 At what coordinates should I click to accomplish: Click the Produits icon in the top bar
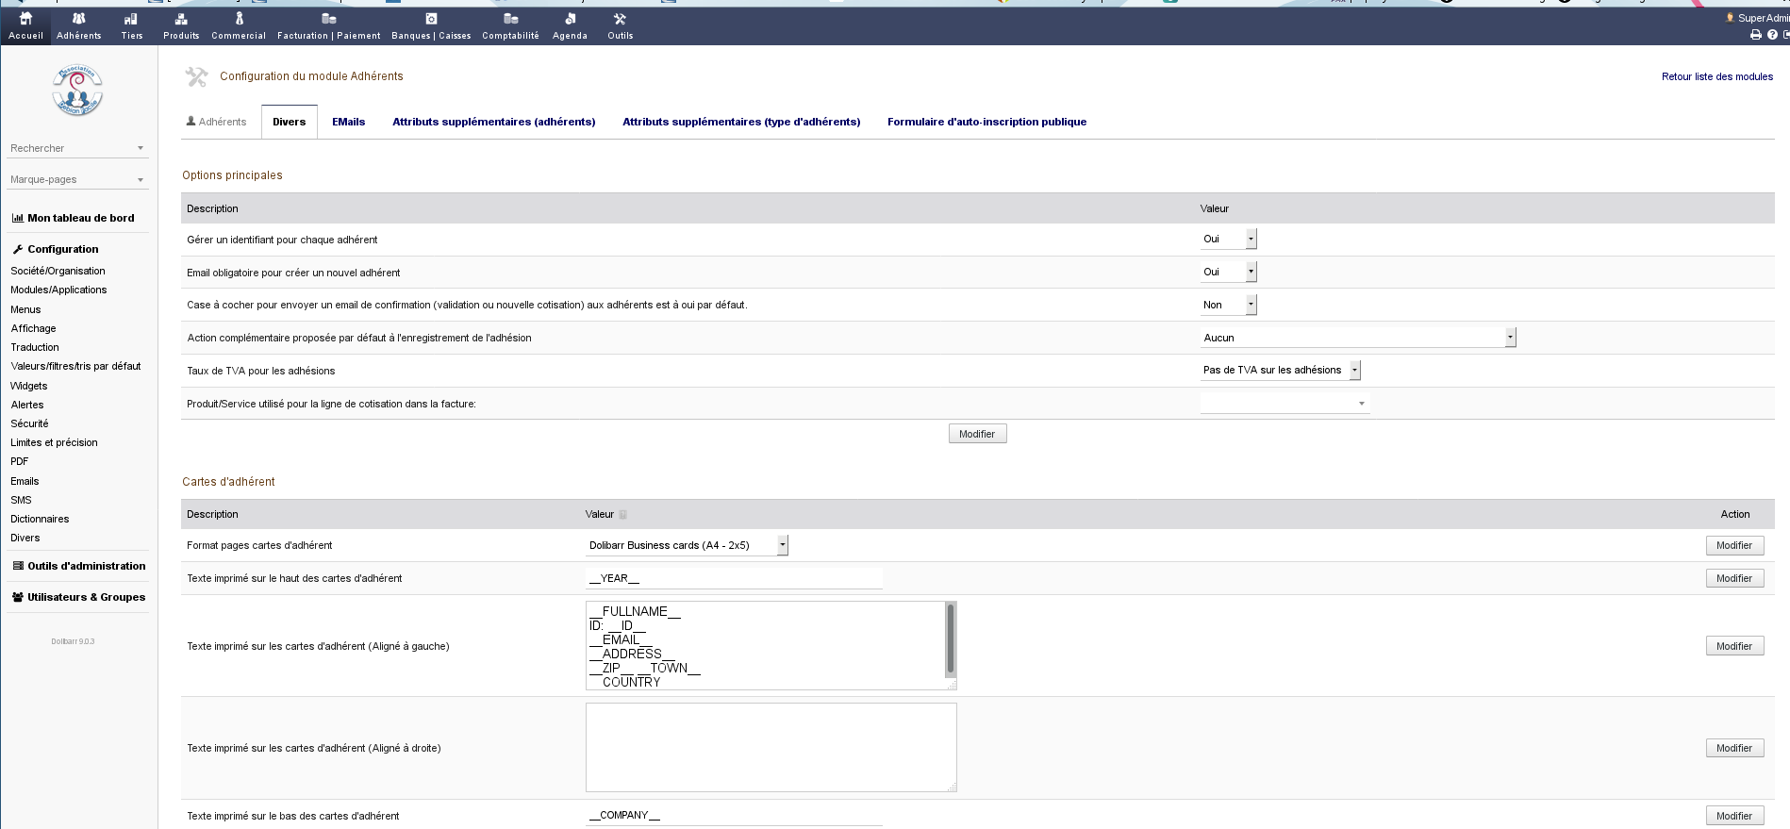(x=181, y=19)
